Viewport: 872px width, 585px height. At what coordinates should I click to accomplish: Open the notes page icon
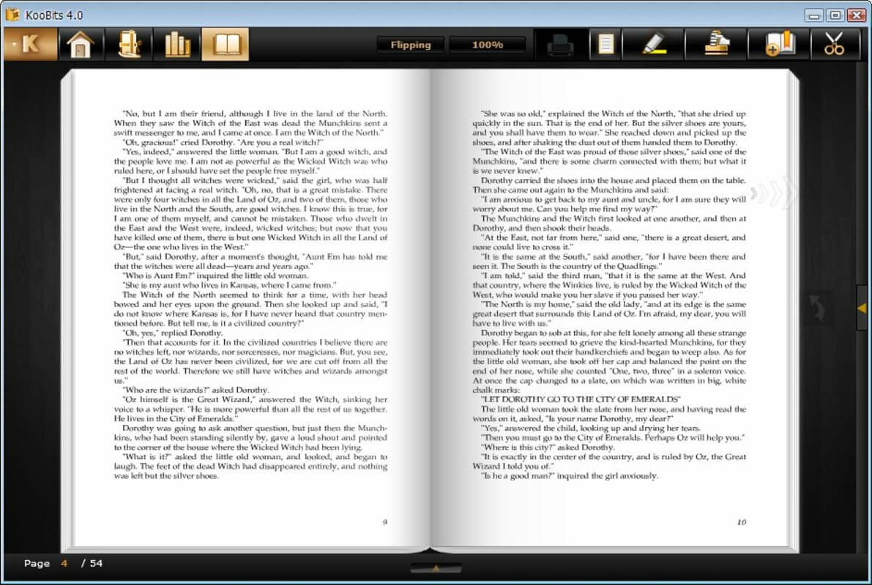[605, 45]
